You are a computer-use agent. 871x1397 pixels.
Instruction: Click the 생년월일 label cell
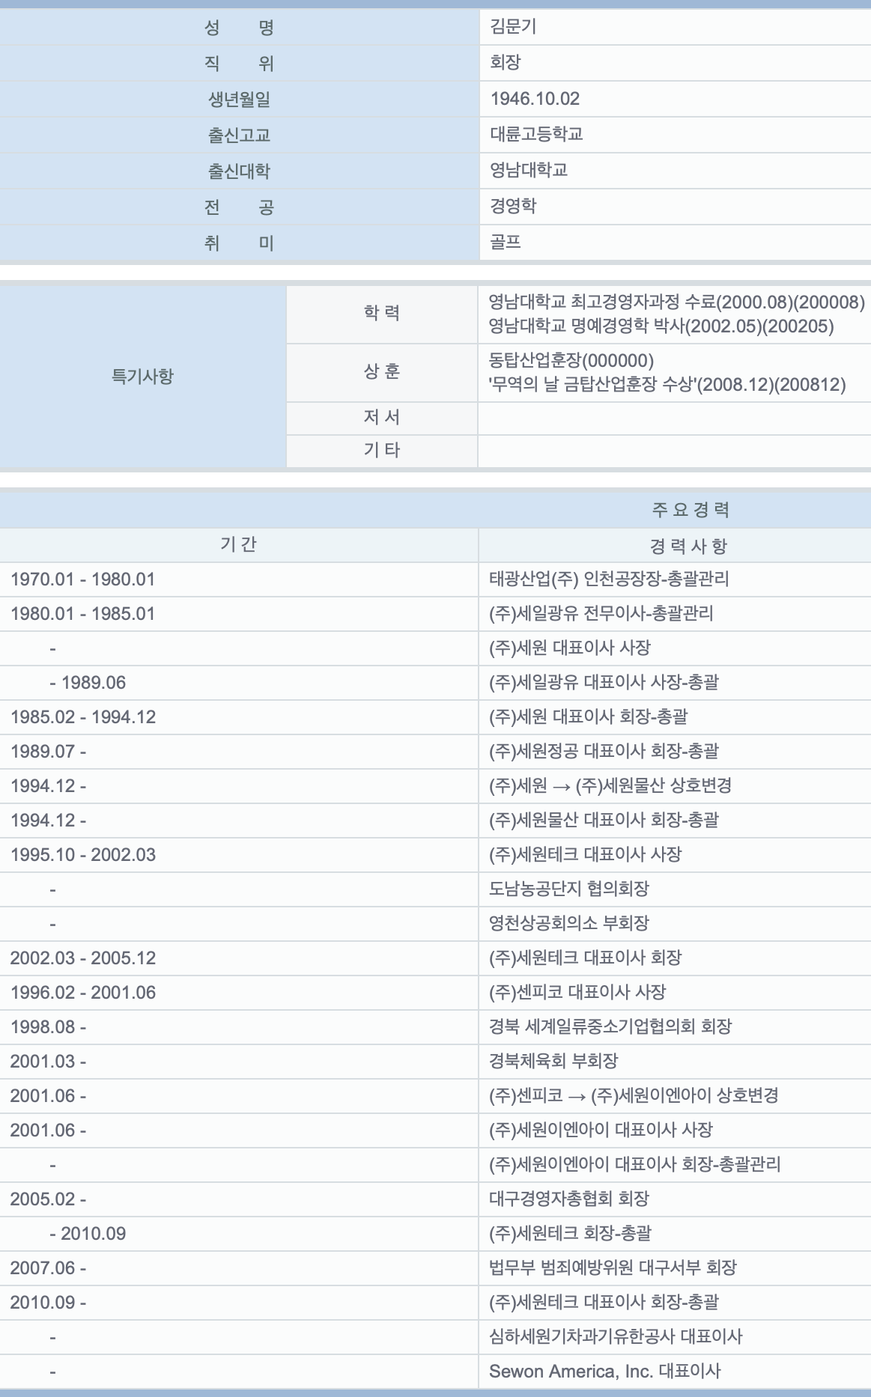pos(240,100)
